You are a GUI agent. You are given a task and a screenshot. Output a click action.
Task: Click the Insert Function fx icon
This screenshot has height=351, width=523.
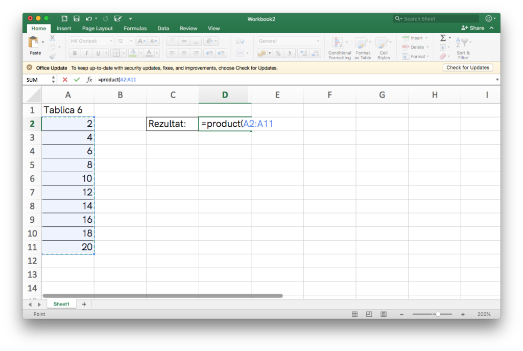pos(89,80)
